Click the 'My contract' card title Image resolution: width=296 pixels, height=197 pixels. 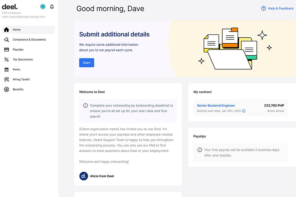click(202, 92)
